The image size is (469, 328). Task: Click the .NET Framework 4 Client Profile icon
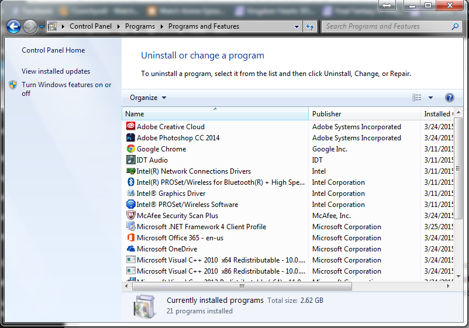pos(131,226)
